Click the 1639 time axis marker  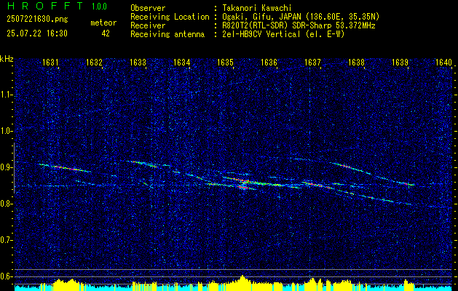click(400, 62)
